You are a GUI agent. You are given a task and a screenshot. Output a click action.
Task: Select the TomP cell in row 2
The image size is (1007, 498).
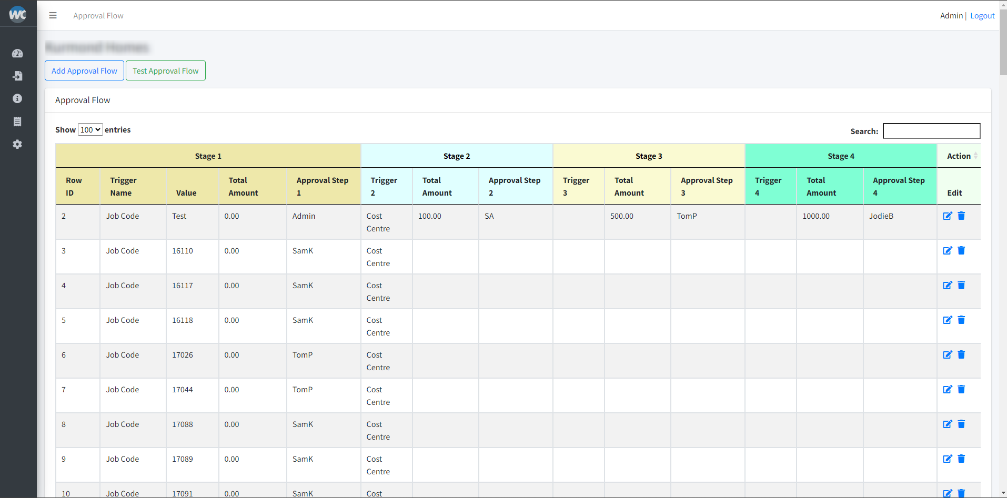click(708, 222)
